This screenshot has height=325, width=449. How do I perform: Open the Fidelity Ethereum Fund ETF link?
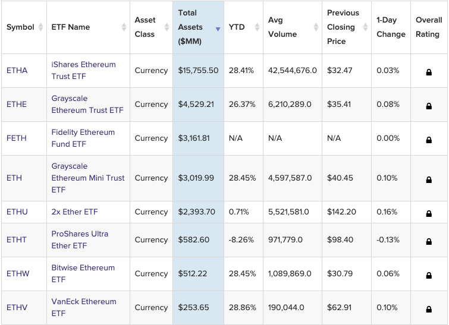83,138
